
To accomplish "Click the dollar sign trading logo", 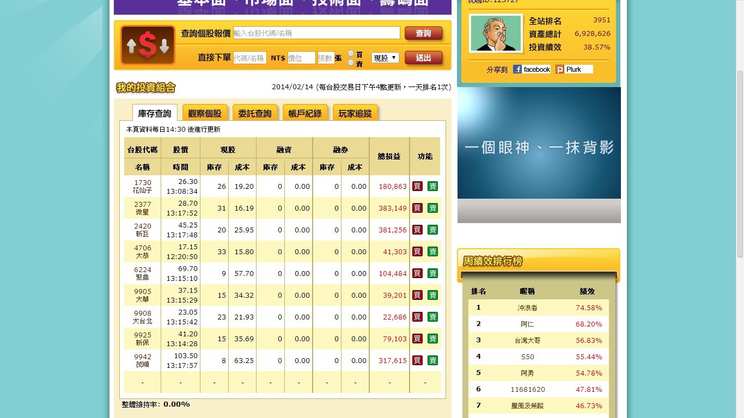I will click(x=148, y=45).
